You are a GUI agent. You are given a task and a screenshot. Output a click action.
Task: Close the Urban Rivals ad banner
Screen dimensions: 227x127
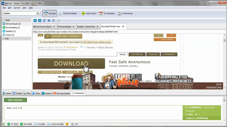point(218,84)
